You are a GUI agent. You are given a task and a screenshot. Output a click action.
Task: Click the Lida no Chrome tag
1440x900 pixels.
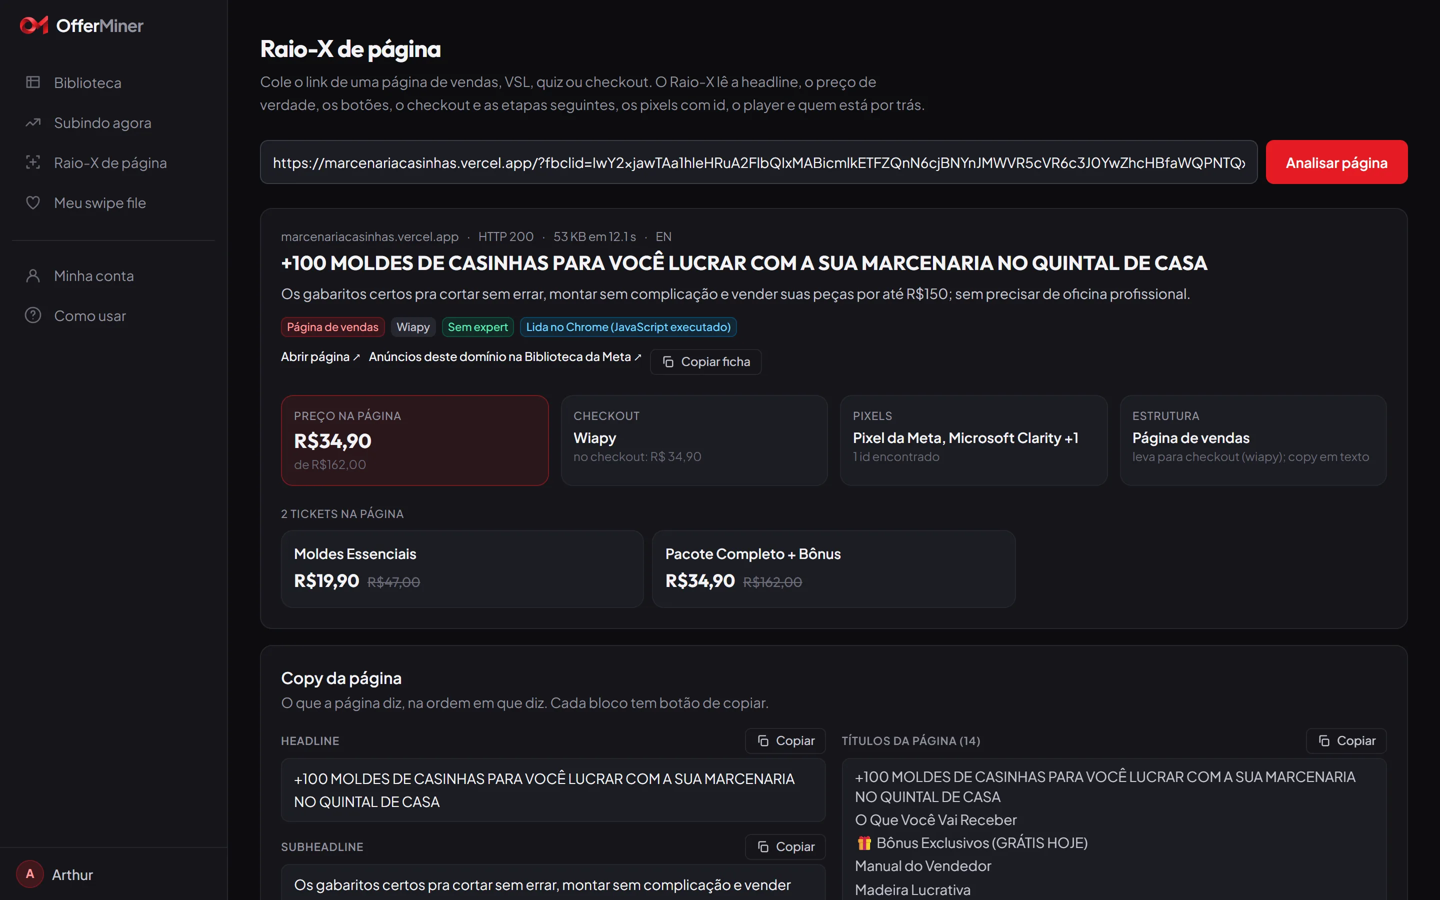pos(628,327)
